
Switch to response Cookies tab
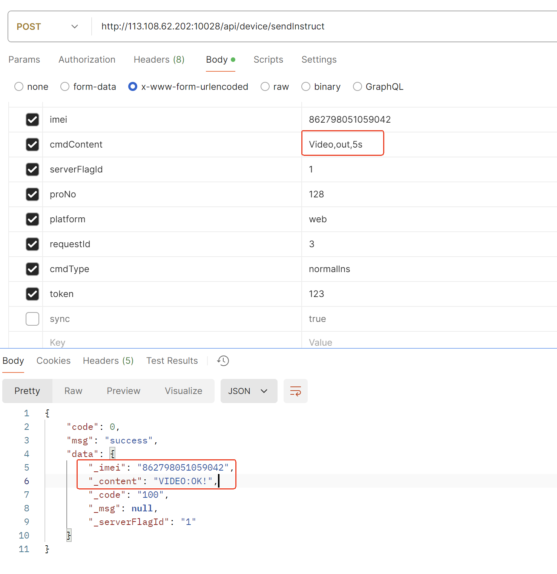54,361
